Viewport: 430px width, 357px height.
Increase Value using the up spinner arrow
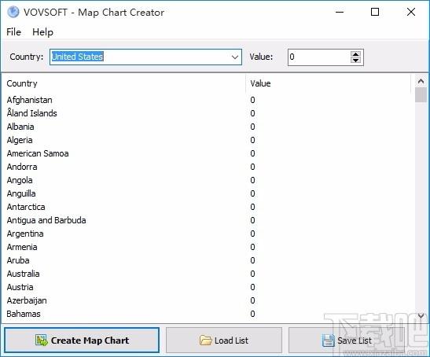(355, 54)
